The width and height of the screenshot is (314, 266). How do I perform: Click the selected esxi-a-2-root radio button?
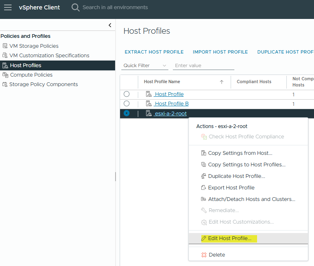click(127, 113)
